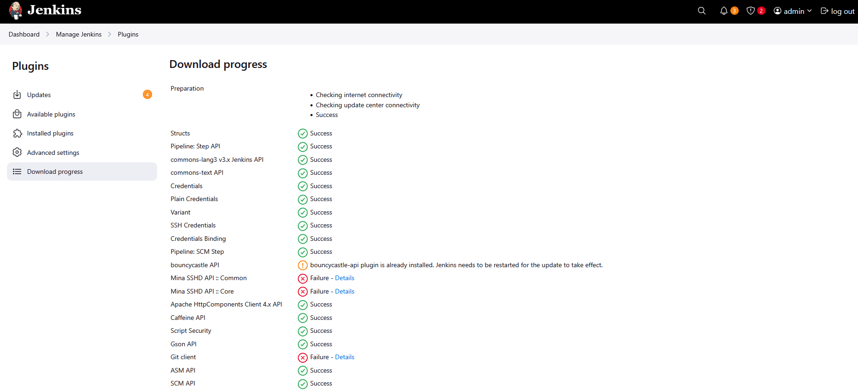Click the commons-text API label

[197, 172]
